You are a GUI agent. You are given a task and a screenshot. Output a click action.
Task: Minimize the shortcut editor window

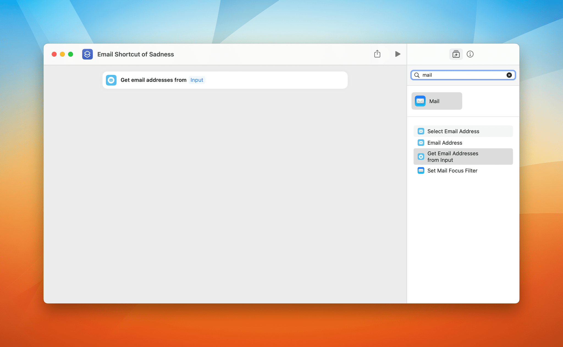point(62,54)
